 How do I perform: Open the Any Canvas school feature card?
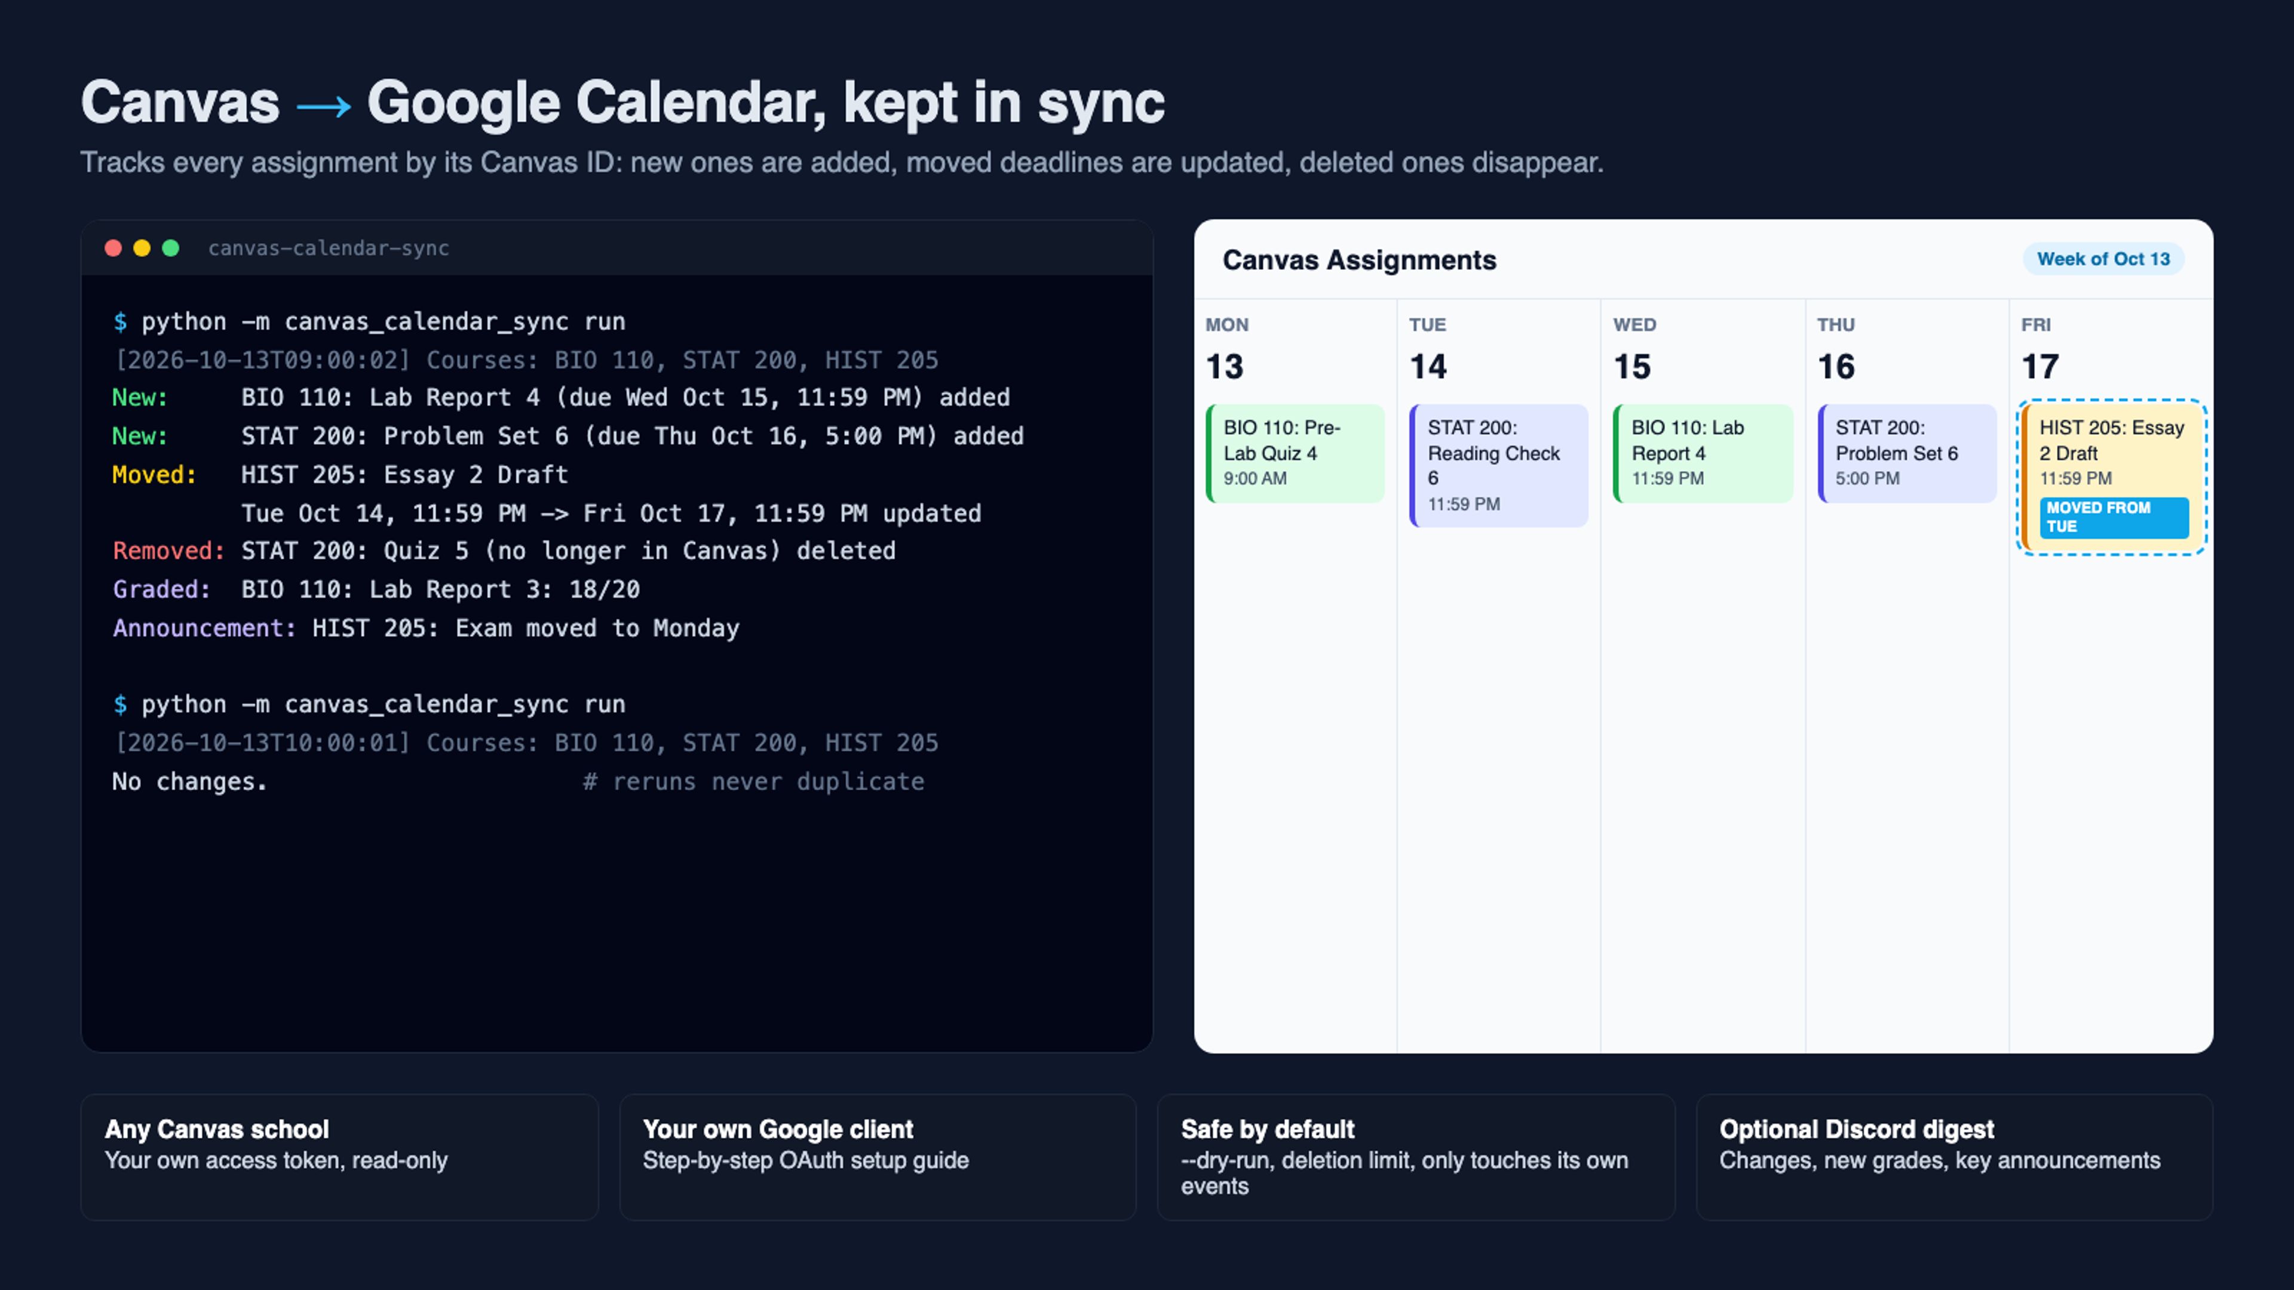click(339, 1156)
